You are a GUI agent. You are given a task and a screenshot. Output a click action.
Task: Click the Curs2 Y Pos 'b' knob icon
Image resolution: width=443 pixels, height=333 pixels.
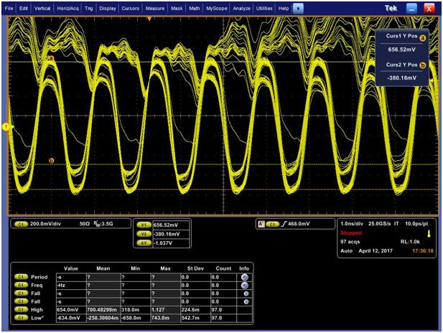point(422,65)
